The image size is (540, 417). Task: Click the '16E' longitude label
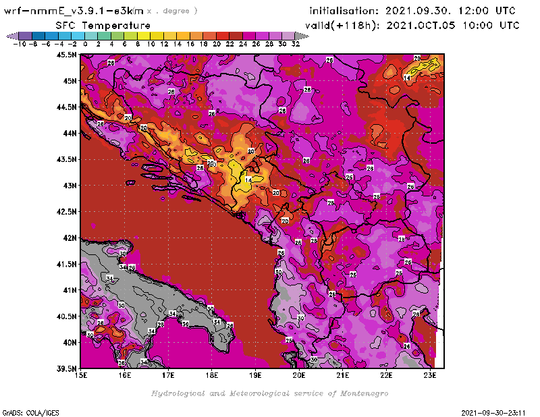(125, 375)
